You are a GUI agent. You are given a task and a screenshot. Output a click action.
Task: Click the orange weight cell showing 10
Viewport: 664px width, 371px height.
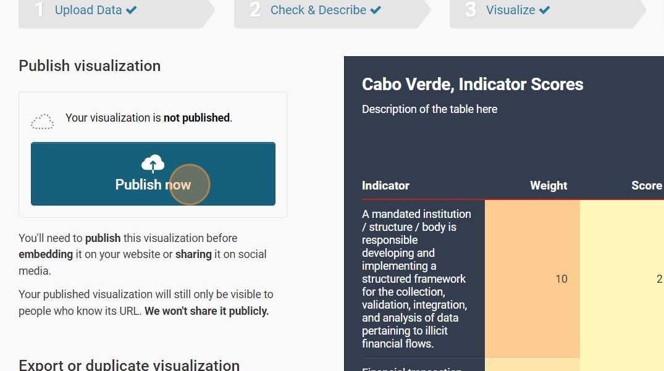(x=561, y=279)
